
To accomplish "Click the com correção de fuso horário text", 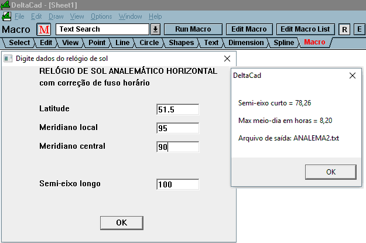I will [x=94, y=83].
